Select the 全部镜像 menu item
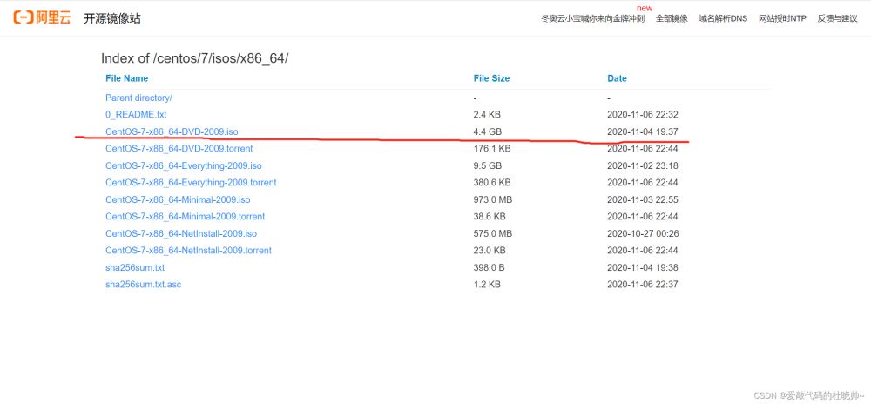This screenshot has height=404, width=871. point(671,18)
